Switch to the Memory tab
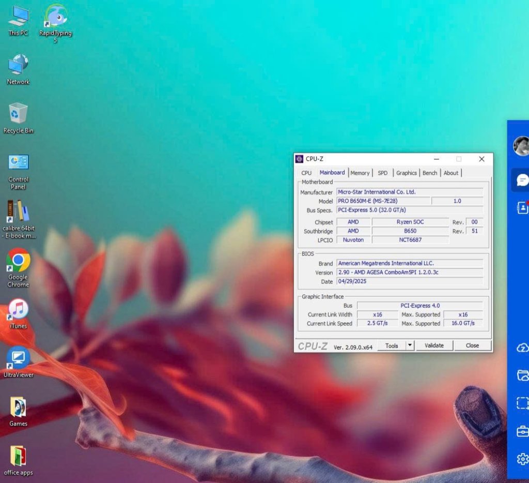This screenshot has height=483, width=529. (360, 173)
